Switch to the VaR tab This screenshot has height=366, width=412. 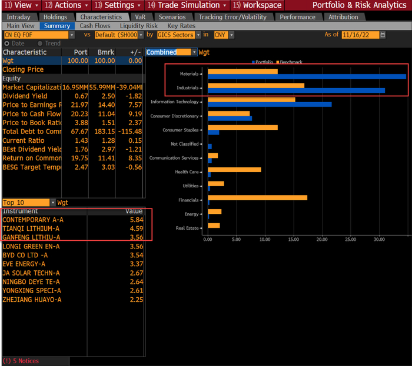[x=139, y=17]
